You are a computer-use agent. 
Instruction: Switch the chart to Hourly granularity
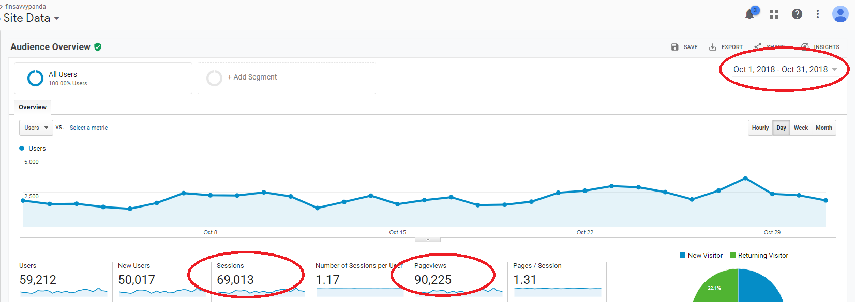tap(760, 128)
